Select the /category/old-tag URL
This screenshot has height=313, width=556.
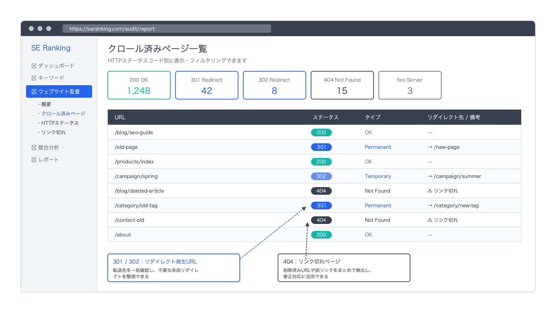click(x=136, y=206)
